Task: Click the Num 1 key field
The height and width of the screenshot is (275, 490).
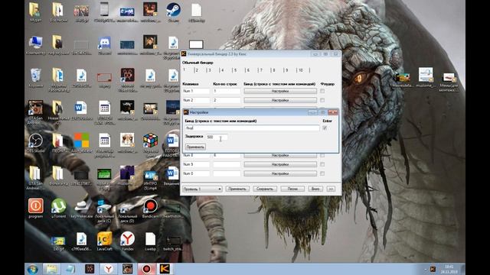Action: tap(196, 91)
